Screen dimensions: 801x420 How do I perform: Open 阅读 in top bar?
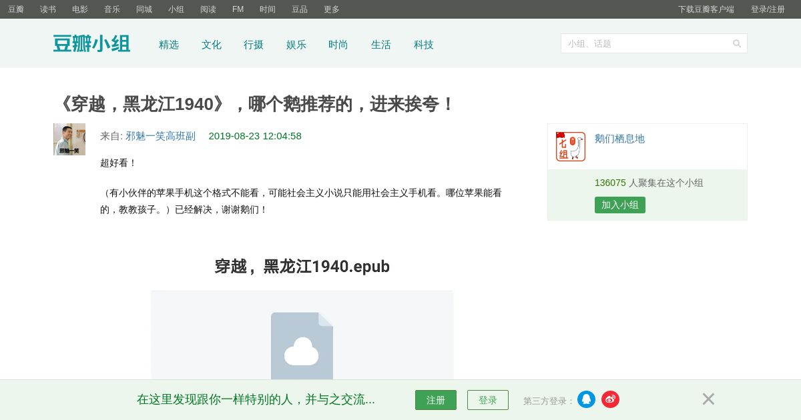pos(208,9)
